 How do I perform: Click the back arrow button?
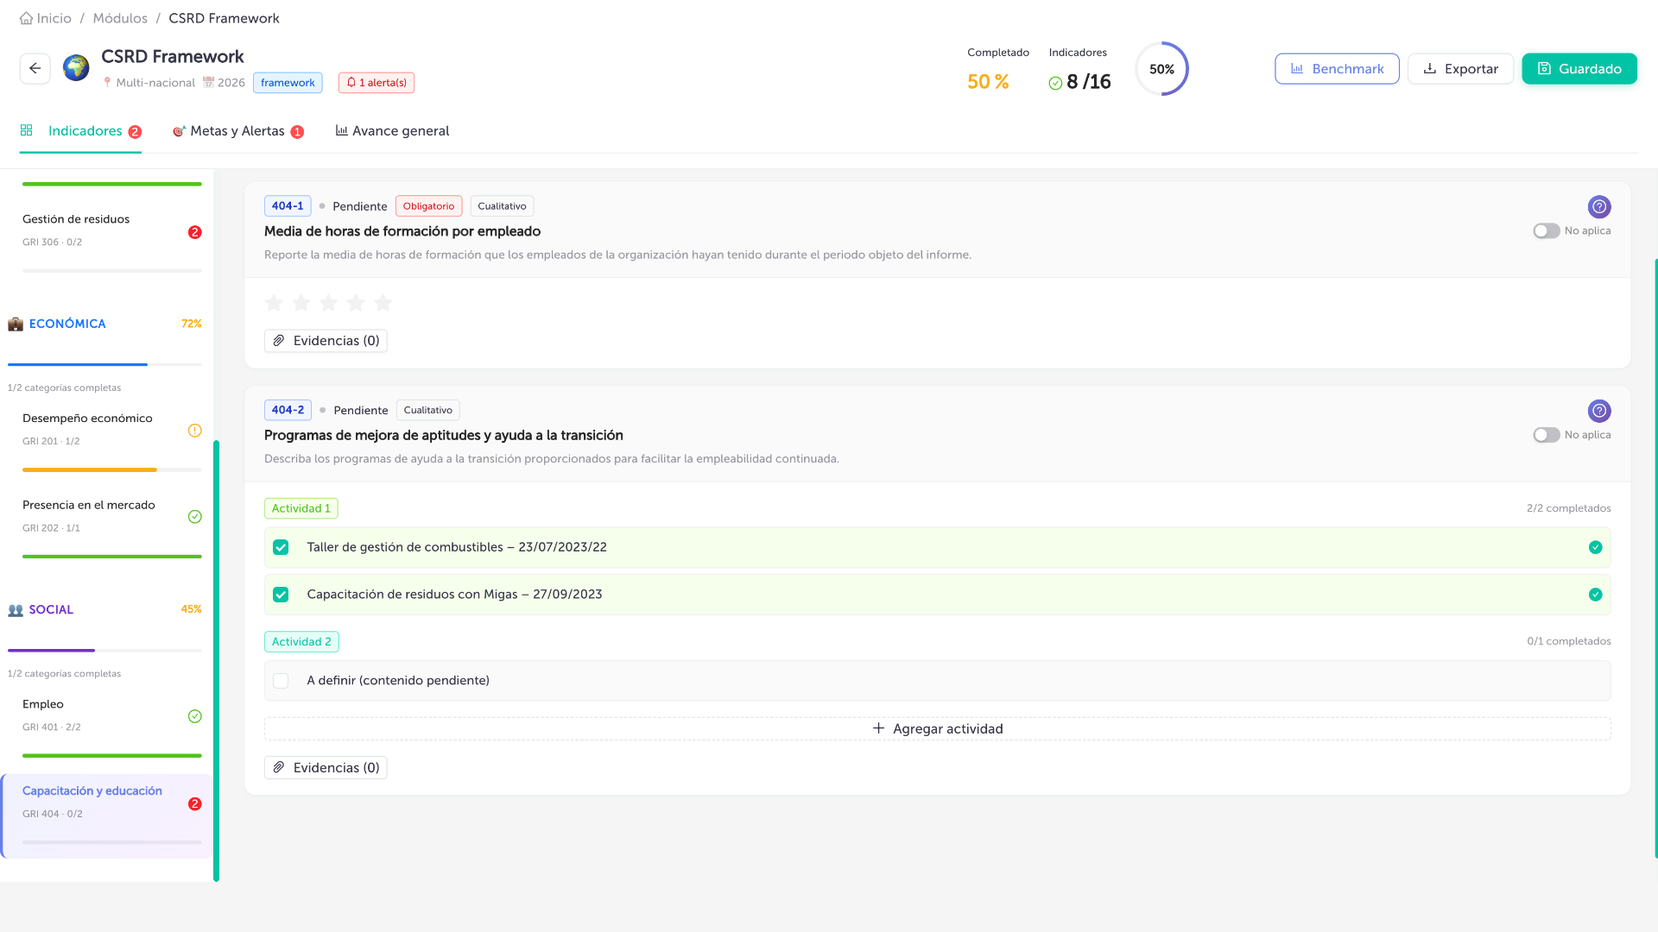[35, 68]
